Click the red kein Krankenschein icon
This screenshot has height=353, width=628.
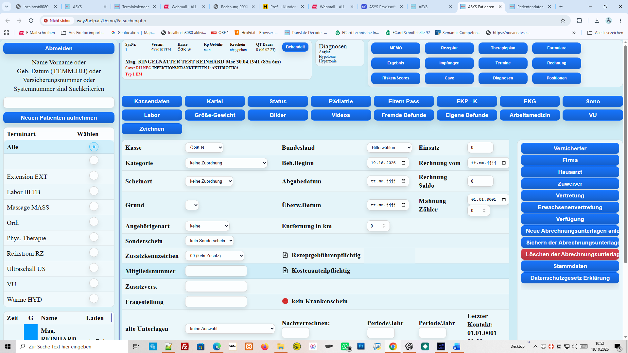(x=285, y=301)
